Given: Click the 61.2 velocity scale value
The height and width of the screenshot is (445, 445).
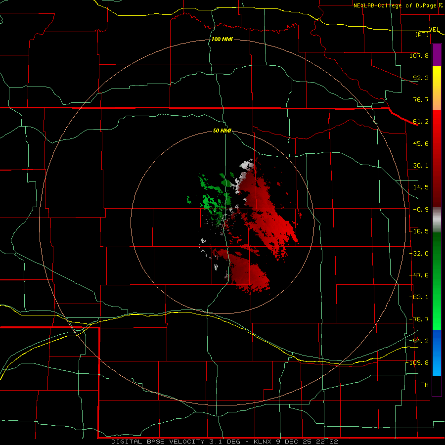Looking at the screenshot, I should [421, 122].
